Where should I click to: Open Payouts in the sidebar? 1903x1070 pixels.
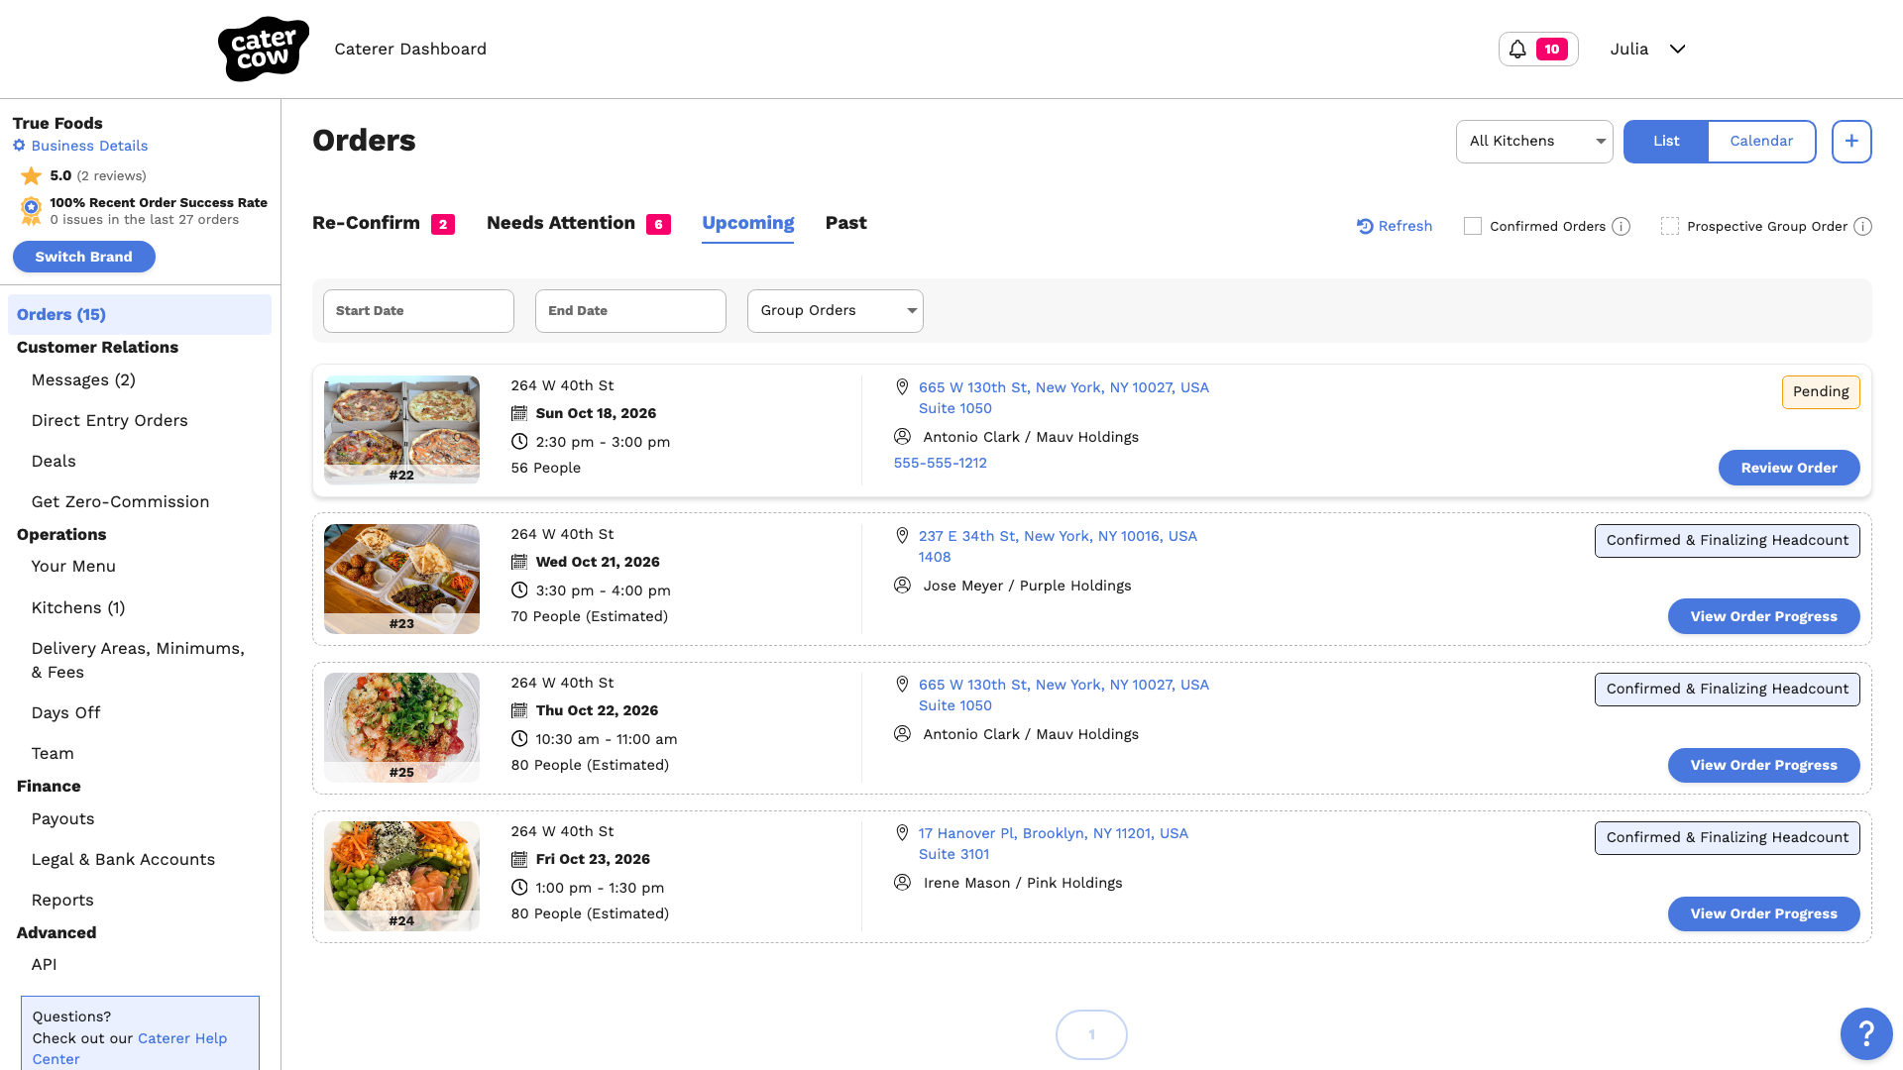[62, 819]
